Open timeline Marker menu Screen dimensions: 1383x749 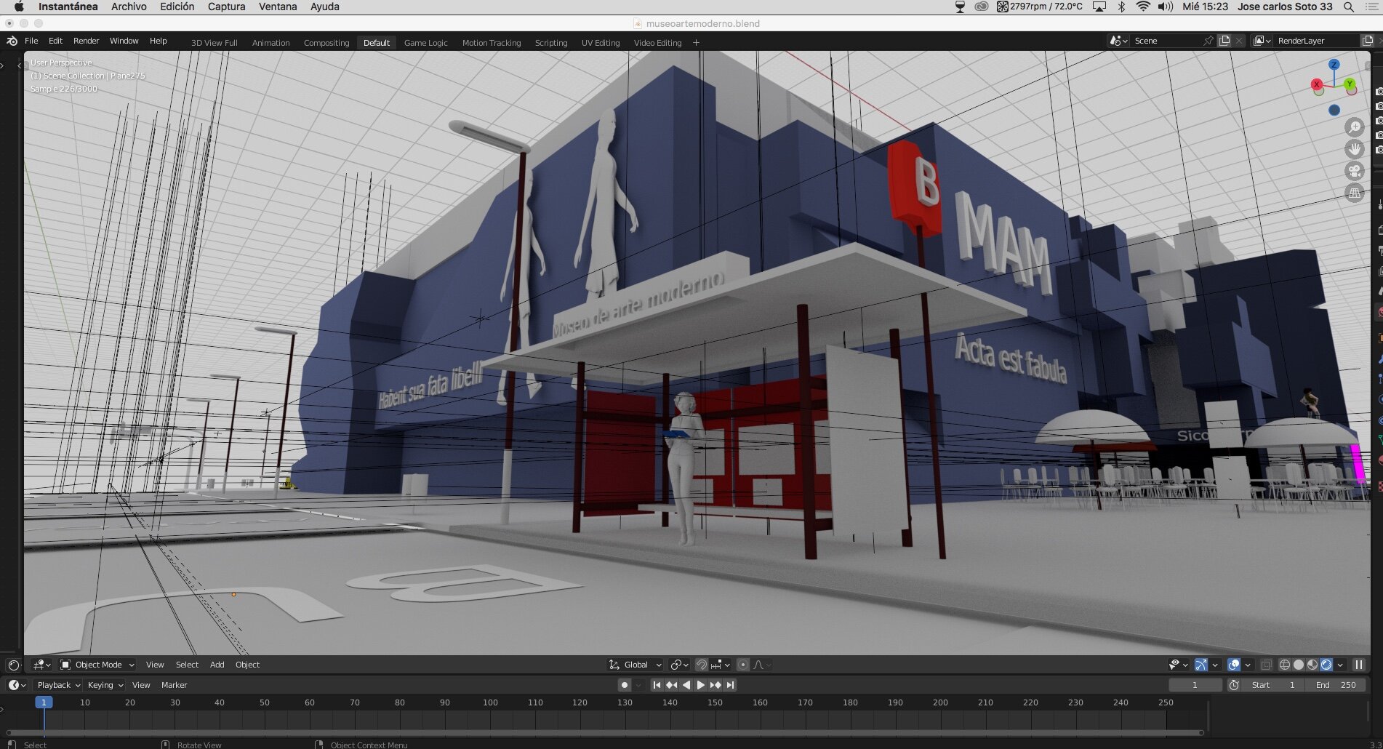click(x=174, y=685)
